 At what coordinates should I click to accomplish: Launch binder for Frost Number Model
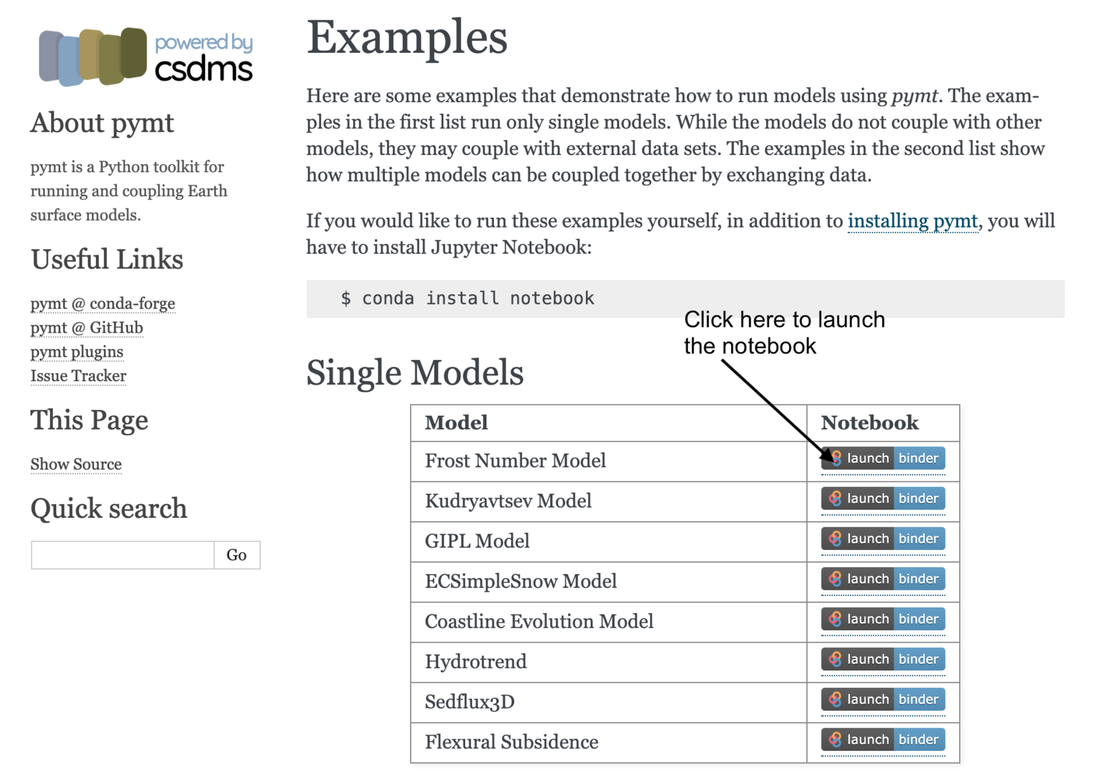tap(883, 458)
